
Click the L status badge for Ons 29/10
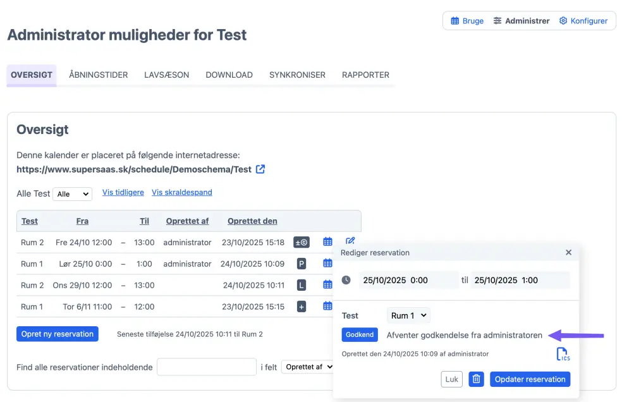click(x=302, y=285)
